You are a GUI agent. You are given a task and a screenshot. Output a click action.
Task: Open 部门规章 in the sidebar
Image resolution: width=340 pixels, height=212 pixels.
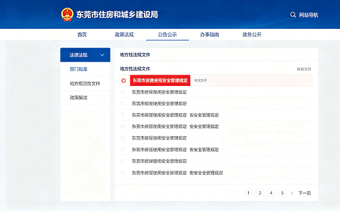[79, 69]
